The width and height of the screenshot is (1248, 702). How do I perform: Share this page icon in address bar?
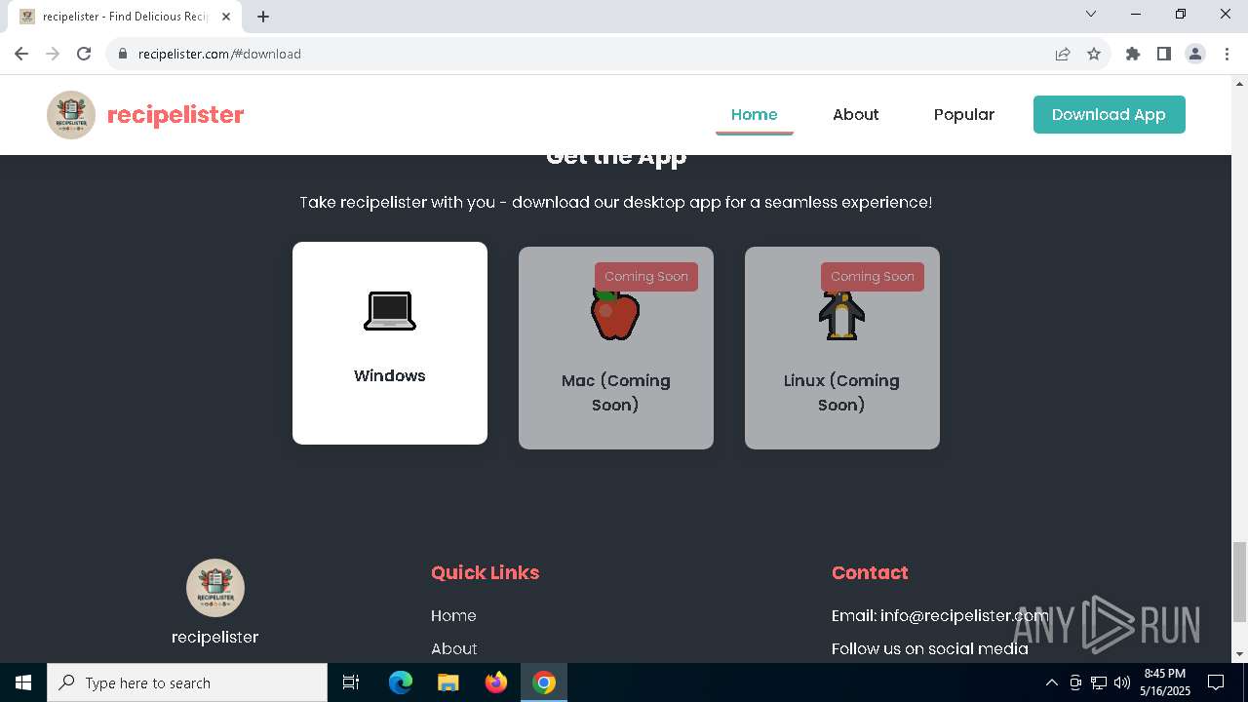1063,54
